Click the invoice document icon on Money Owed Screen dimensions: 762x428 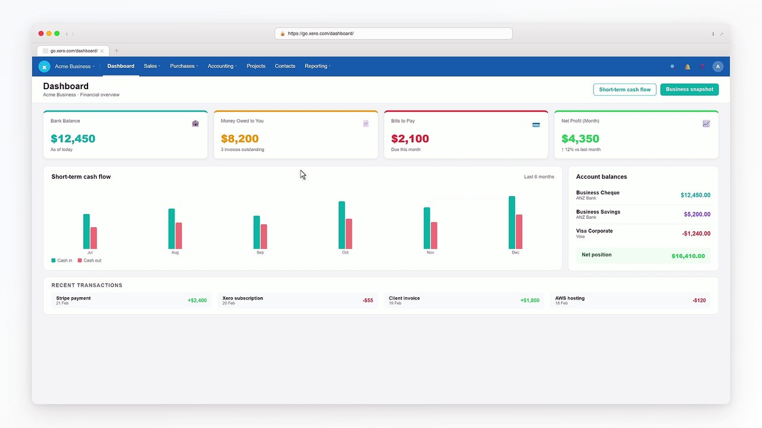click(x=366, y=123)
